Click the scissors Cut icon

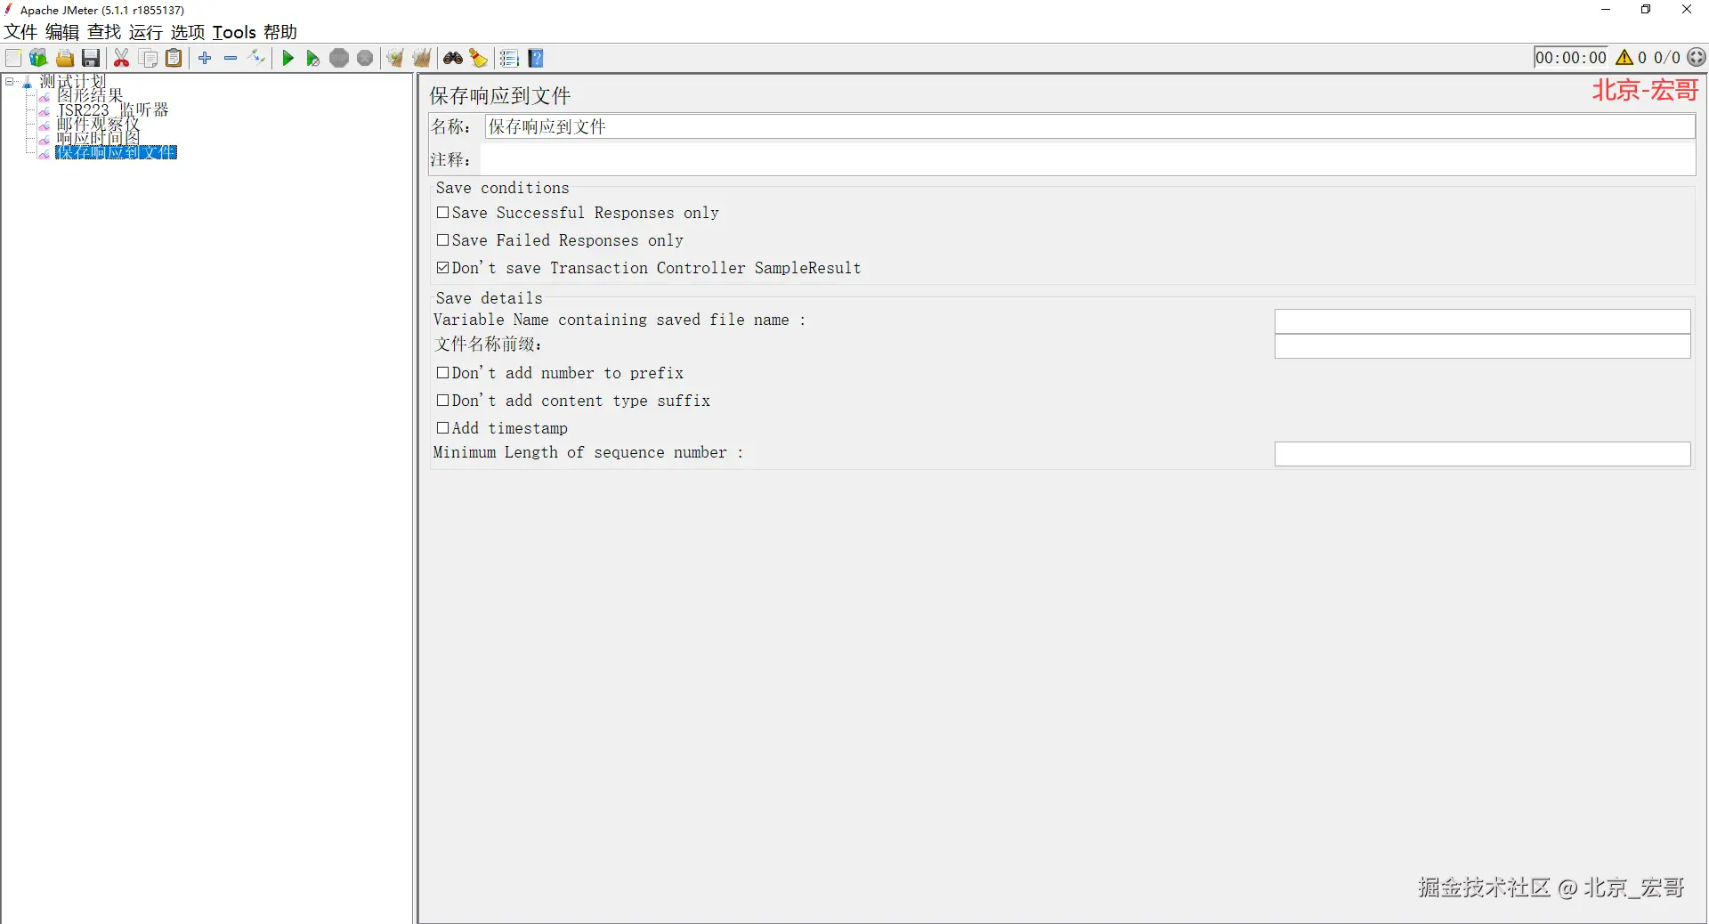(122, 59)
